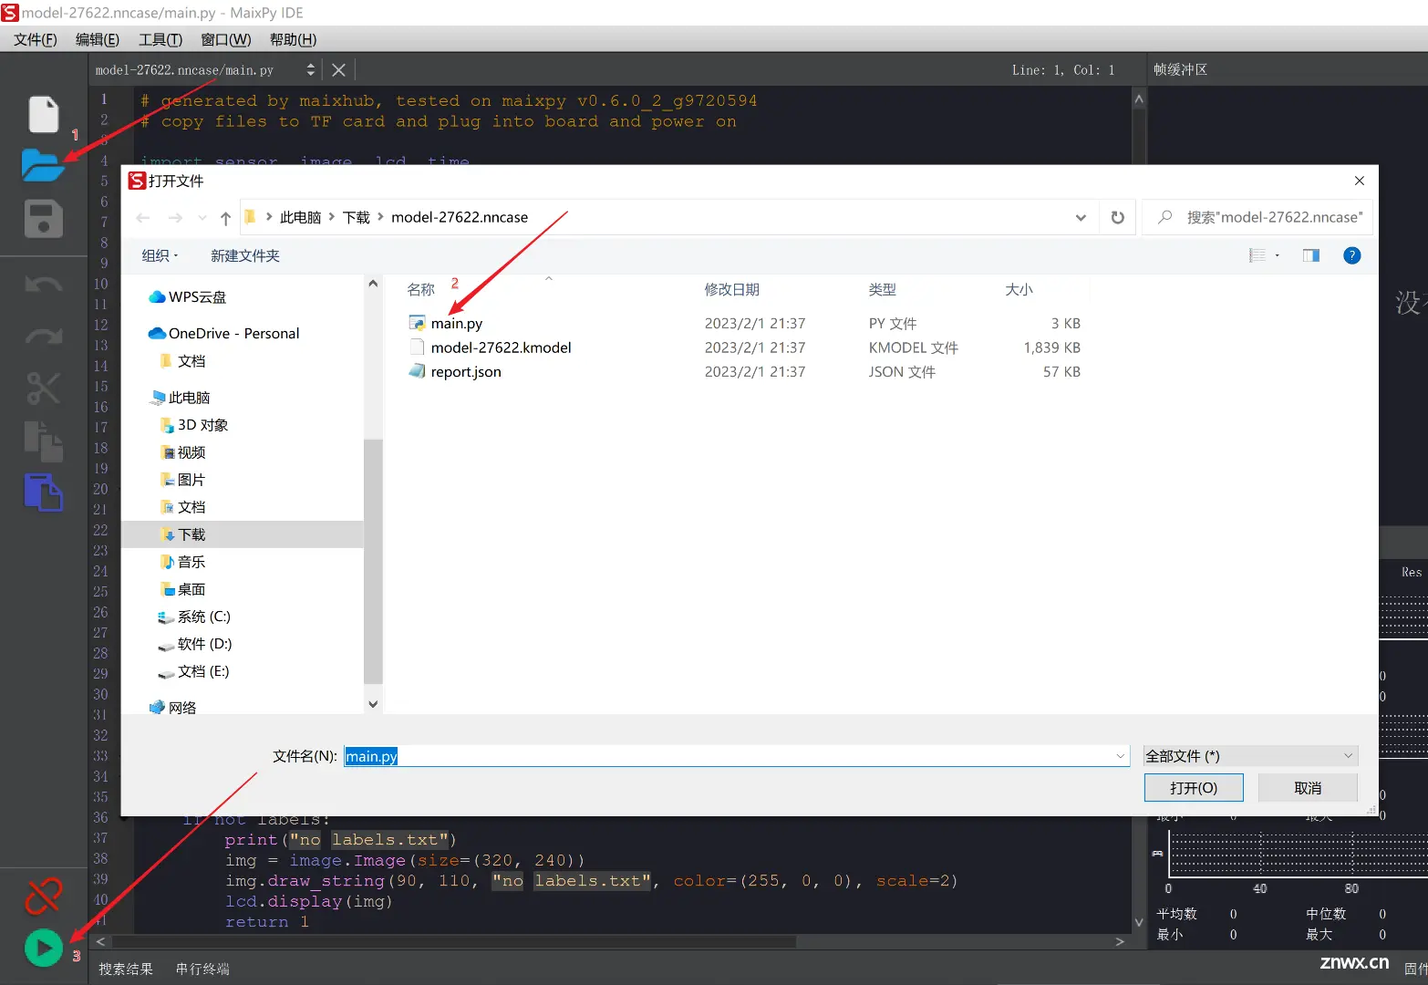1428x985 pixels.
Task: Select model-27622.kmodel file
Action: [x=501, y=347]
